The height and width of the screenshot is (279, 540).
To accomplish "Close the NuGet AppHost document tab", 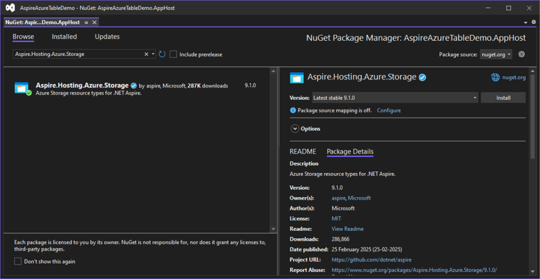I will tap(94, 22).
